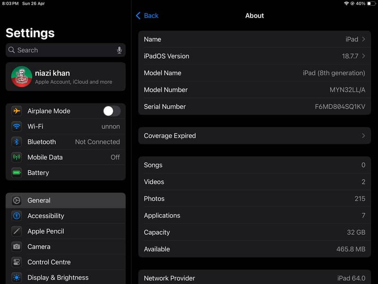378x284 pixels.
Task: Open General settings
Action: pyautogui.click(x=66, y=200)
